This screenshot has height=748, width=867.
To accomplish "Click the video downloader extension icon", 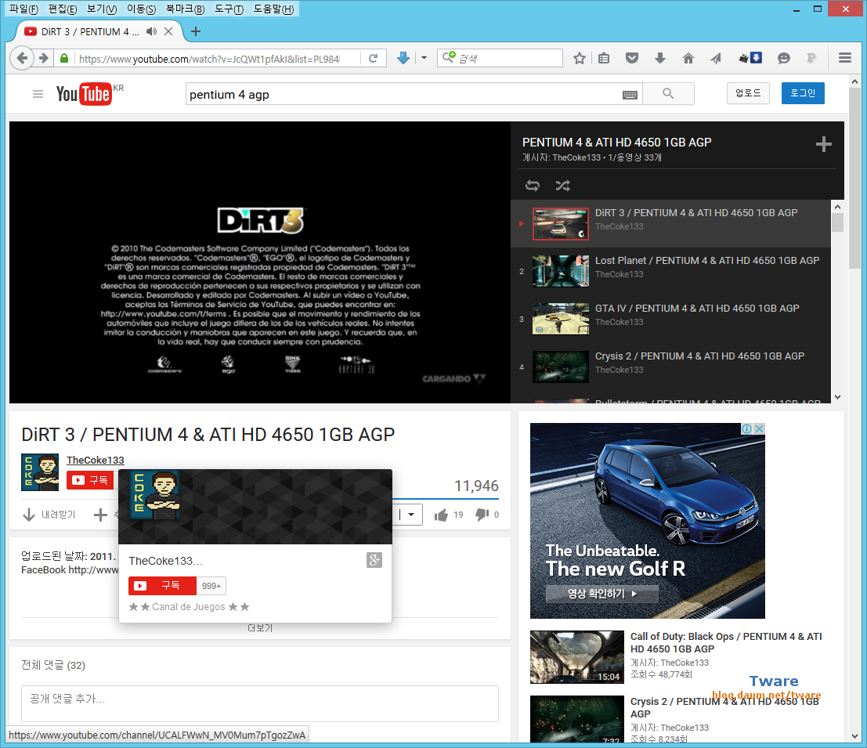I will click(751, 57).
